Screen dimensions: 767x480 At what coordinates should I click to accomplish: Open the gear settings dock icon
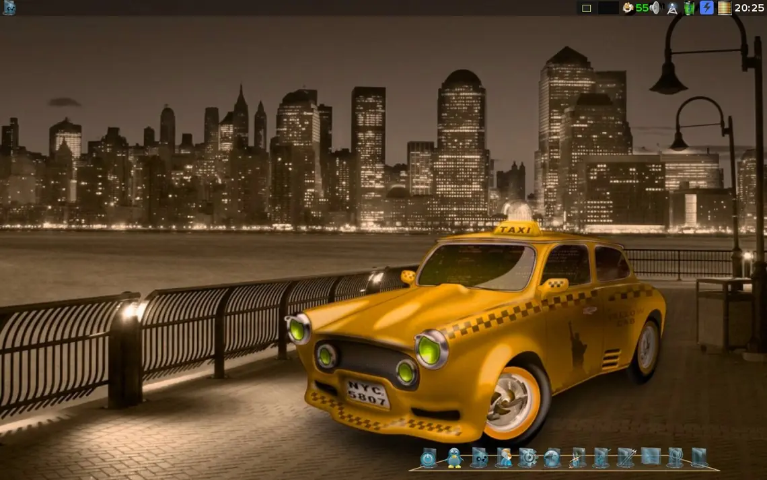tap(528, 458)
